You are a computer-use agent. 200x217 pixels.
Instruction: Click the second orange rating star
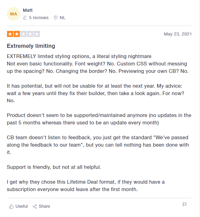pos(17,34)
